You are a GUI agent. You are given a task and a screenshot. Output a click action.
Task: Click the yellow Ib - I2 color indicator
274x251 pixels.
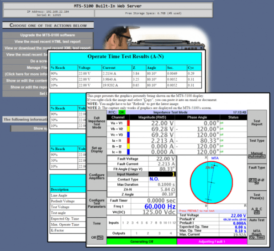pyautogui.click(x=128, y=146)
